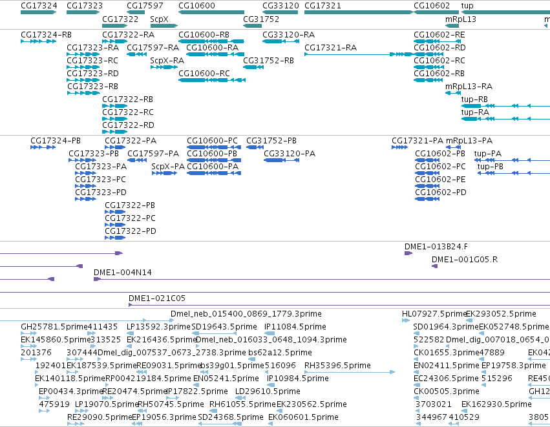This screenshot has width=550, height=427.
Task: Select EST SD19643.5prime
Action: coord(214,333)
